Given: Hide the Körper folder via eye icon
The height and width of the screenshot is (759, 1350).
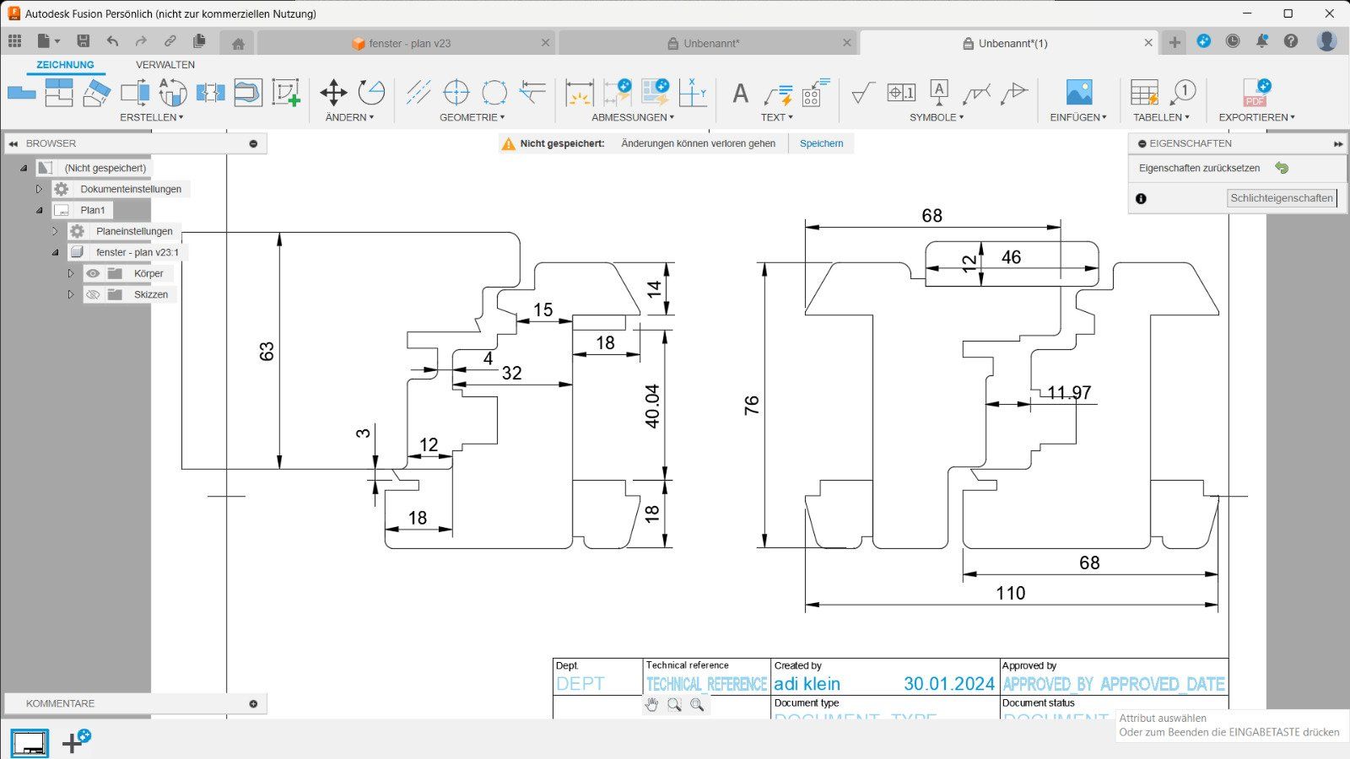Looking at the screenshot, I should click(x=93, y=273).
